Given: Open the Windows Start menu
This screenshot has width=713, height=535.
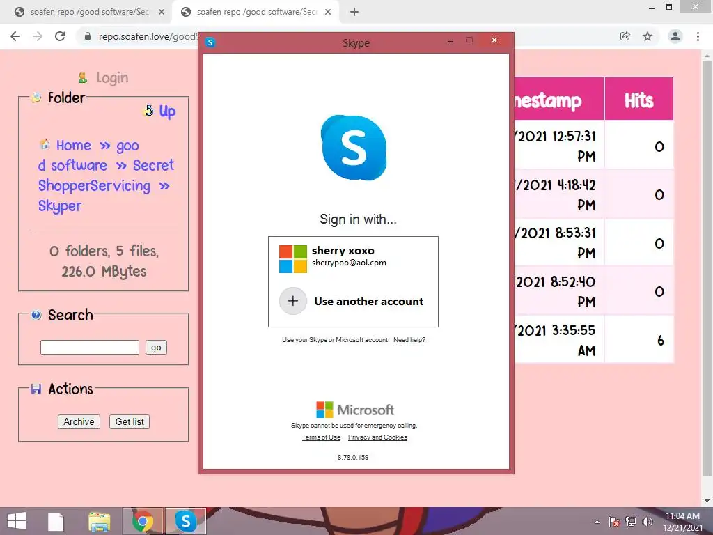Looking at the screenshot, I should tap(17, 521).
